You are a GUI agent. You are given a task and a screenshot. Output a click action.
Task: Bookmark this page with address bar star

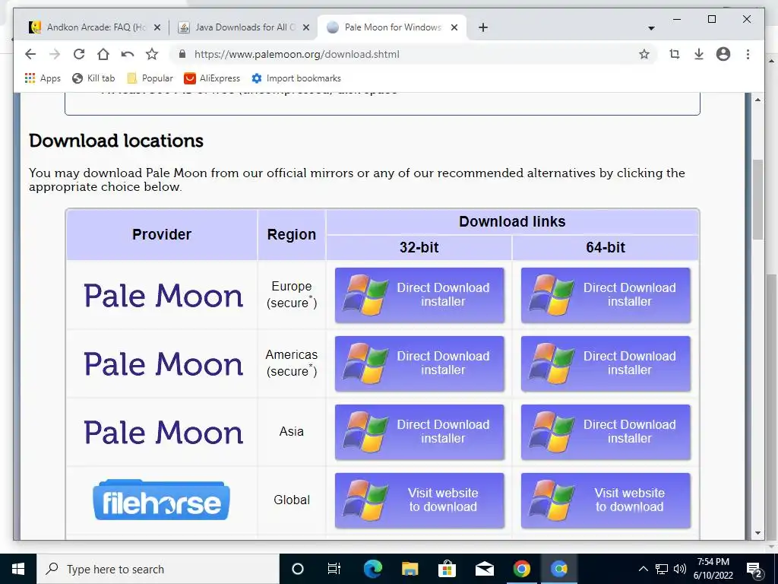click(x=644, y=54)
